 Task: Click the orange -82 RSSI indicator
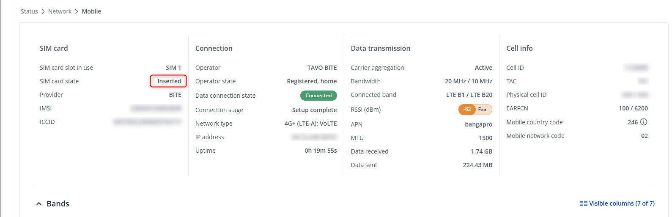point(467,109)
